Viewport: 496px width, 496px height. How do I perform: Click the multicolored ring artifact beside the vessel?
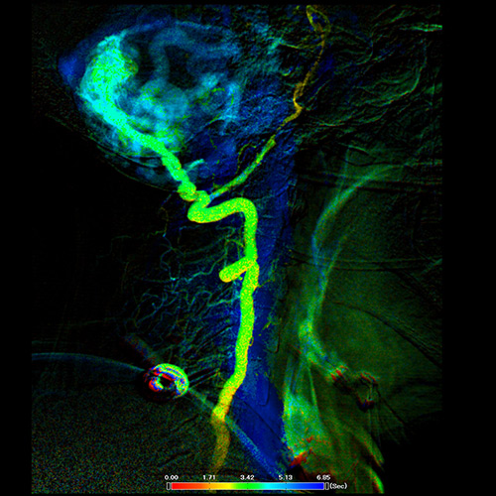(166, 380)
